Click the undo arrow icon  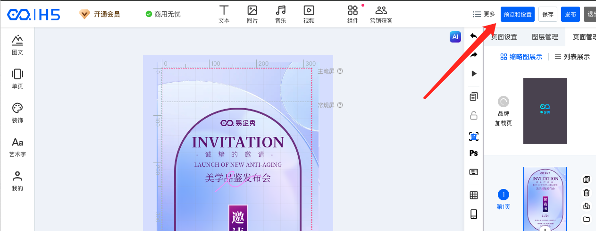pos(474,36)
